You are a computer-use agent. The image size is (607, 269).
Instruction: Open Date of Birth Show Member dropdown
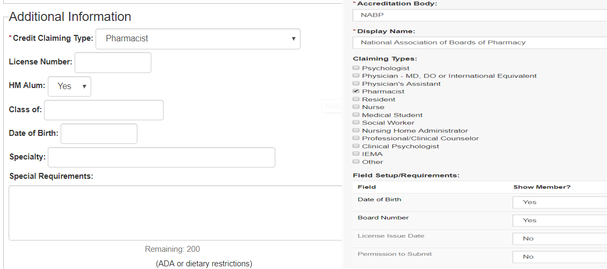(559, 202)
